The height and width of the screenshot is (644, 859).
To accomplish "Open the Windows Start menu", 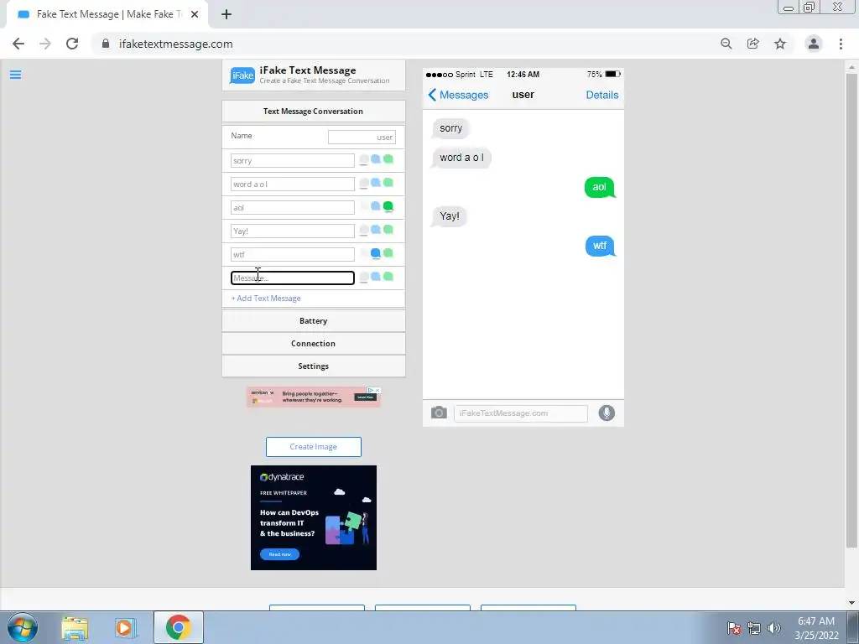I will click(23, 627).
